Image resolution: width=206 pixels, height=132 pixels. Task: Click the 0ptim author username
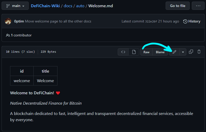[x=19, y=21]
